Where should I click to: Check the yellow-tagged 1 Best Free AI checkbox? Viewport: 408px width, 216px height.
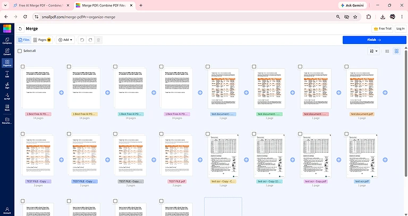69,66
